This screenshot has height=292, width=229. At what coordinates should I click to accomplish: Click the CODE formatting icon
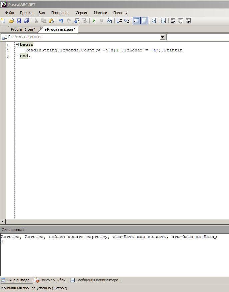[x=163, y=21]
